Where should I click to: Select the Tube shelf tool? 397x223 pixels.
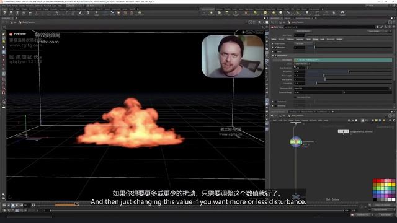17,13
